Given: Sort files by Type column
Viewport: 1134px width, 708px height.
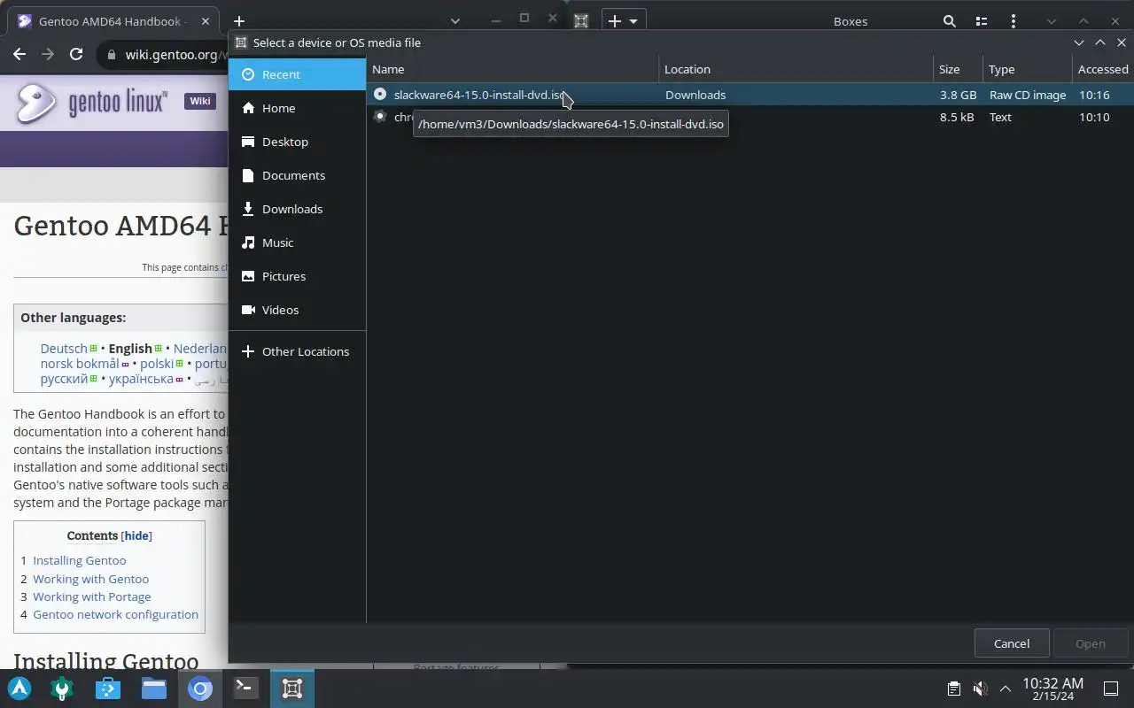Looking at the screenshot, I should coord(1028,69).
